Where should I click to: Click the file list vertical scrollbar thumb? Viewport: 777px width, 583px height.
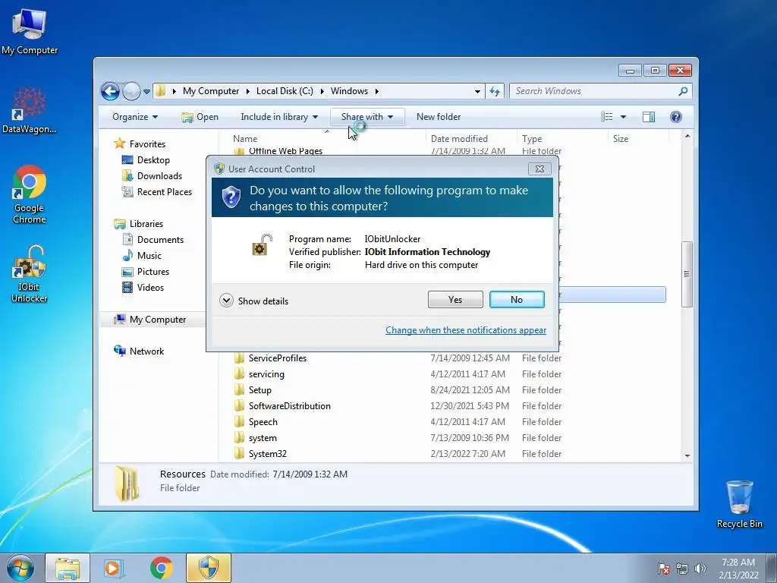point(686,274)
